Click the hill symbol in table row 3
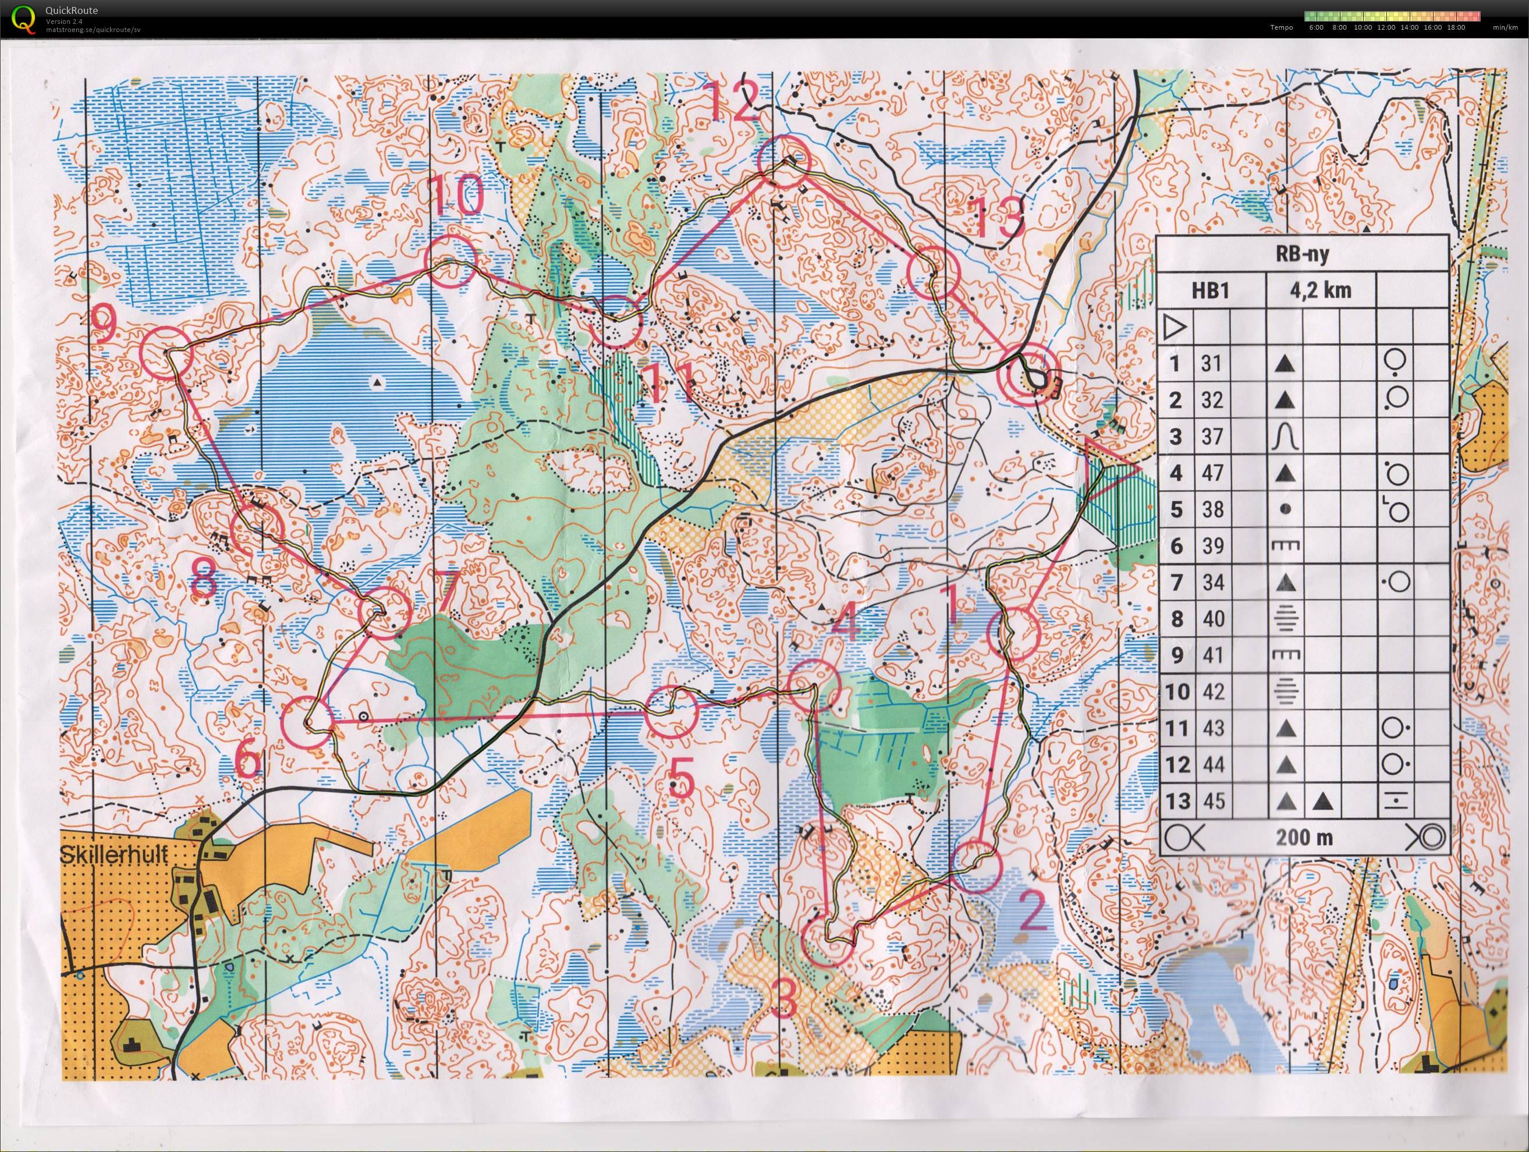 tap(1285, 437)
